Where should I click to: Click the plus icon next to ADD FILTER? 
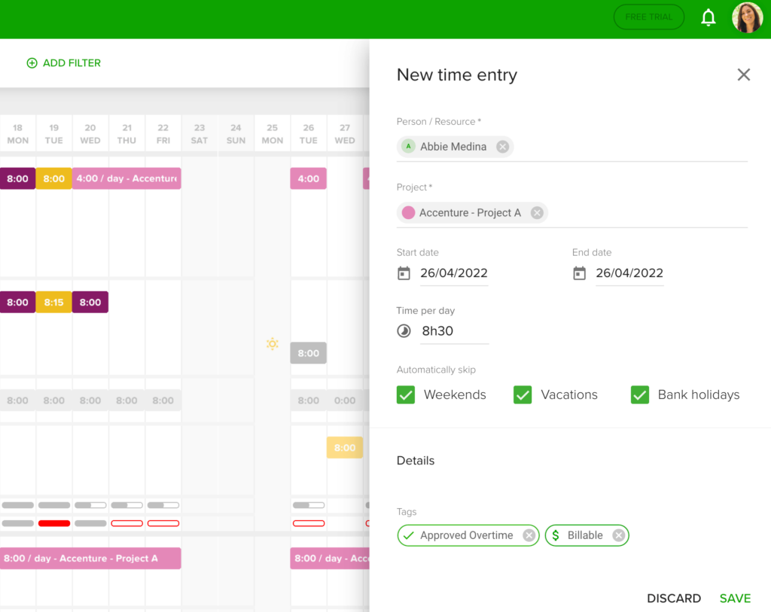[32, 62]
